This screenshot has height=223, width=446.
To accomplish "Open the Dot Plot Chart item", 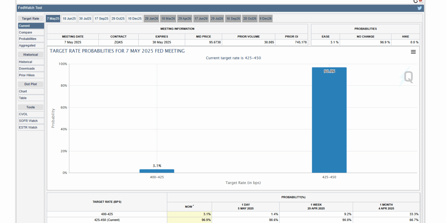I will click(x=31, y=92).
